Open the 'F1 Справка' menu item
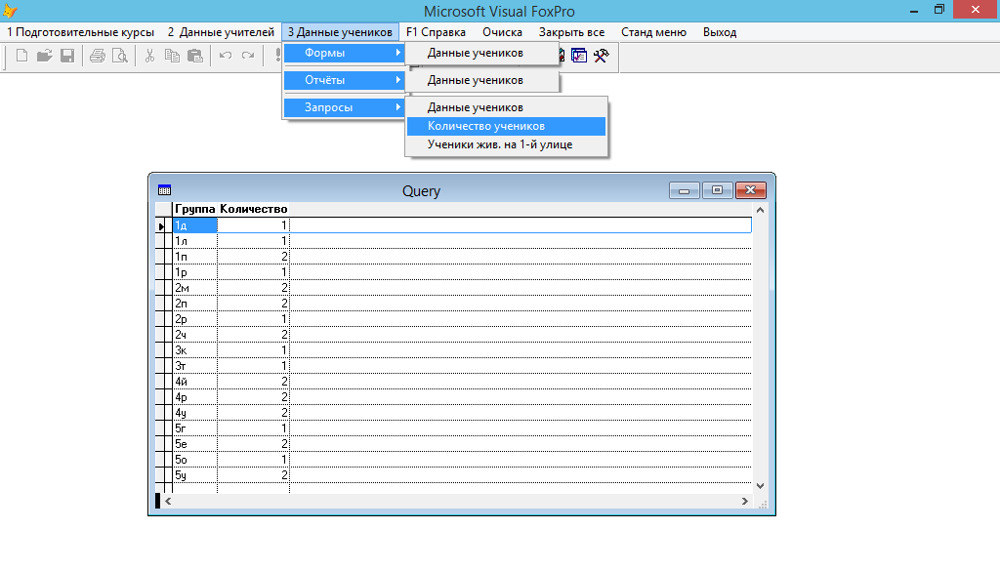The width and height of the screenshot is (1000, 570). tap(436, 32)
